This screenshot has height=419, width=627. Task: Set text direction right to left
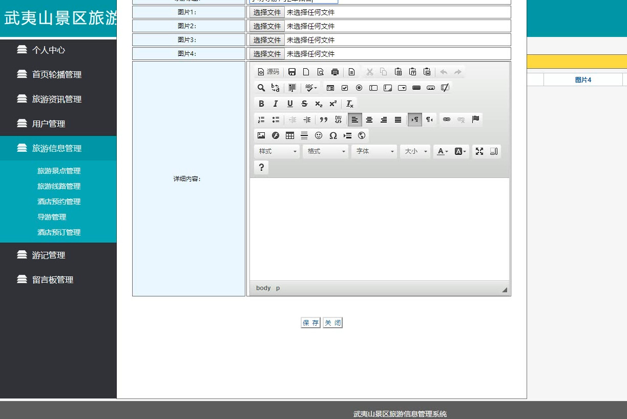click(x=429, y=119)
